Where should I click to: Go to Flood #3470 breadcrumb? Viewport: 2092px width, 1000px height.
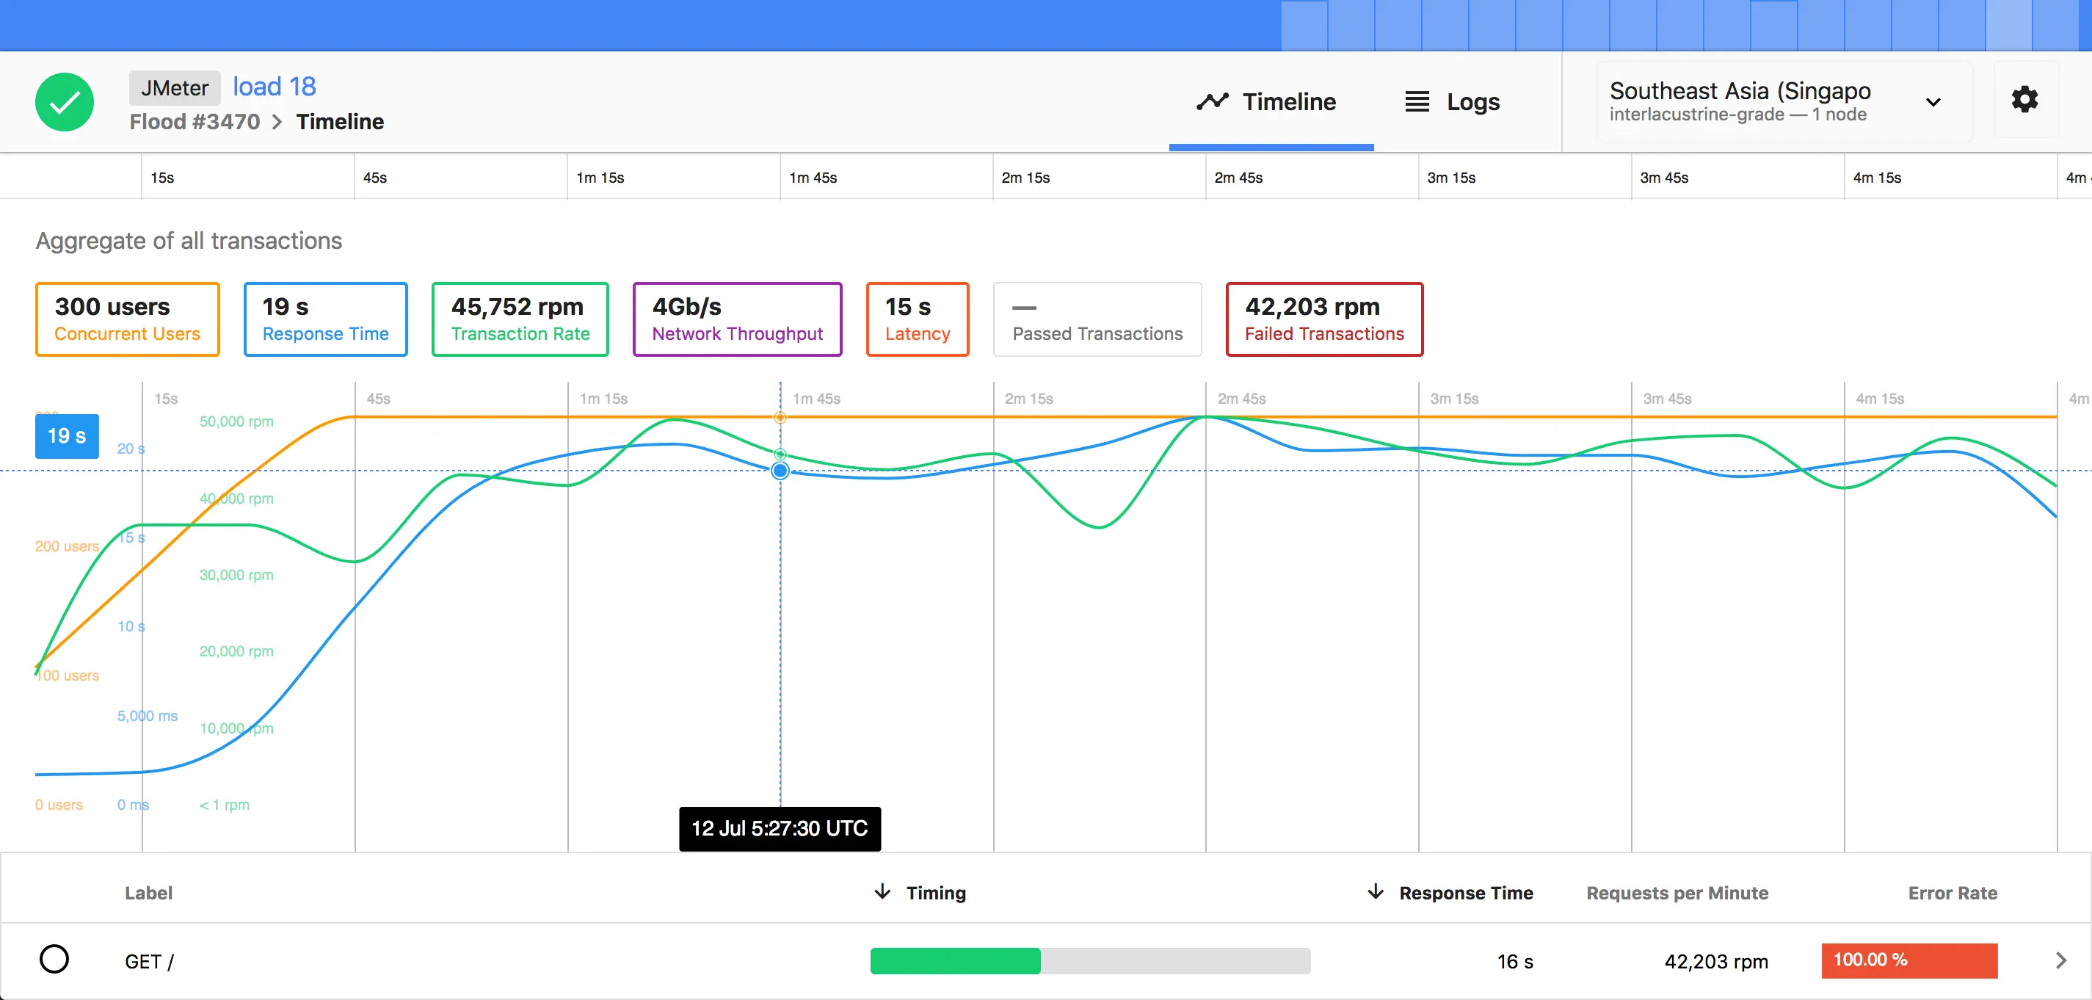click(x=195, y=122)
